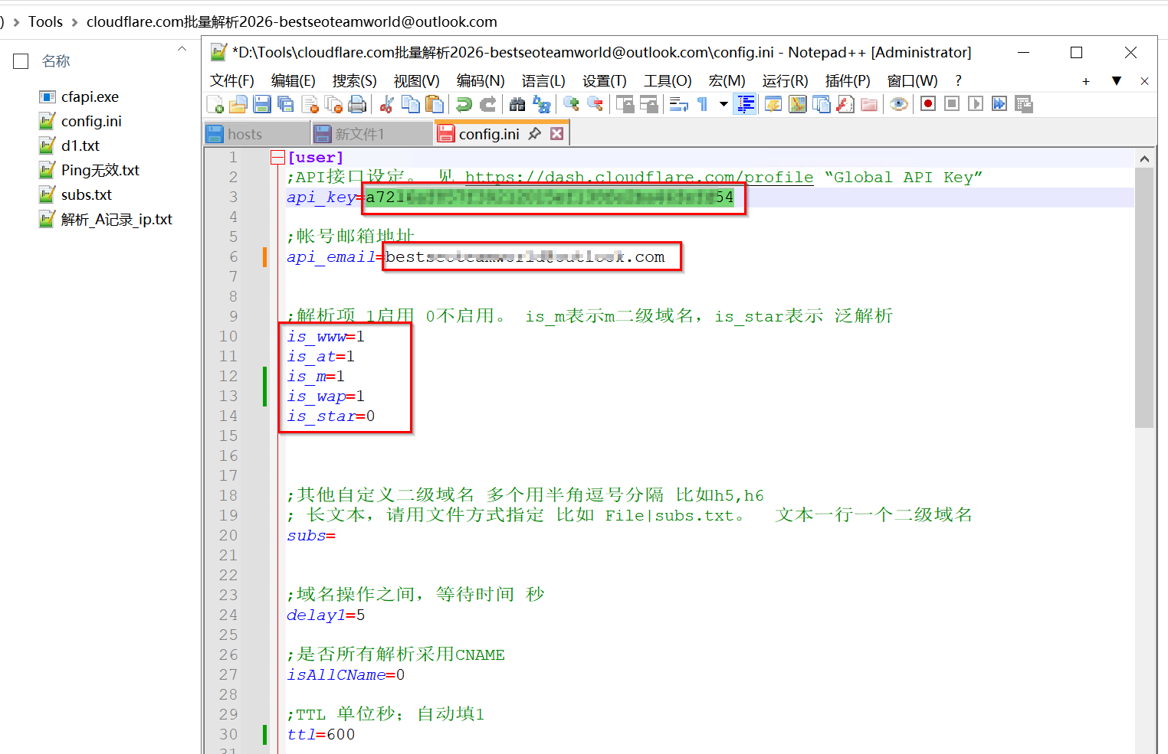The width and height of the screenshot is (1168, 754).
Task: Open the user-defined language dialog icon
Action: click(773, 104)
